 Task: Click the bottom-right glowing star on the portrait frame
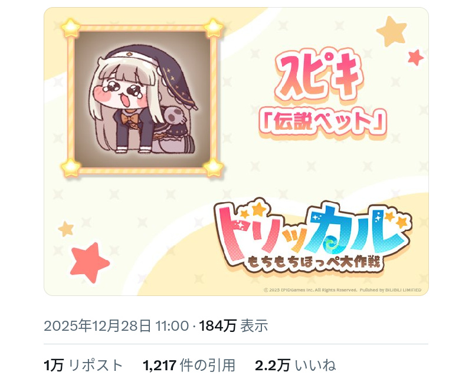[x=214, y=167]
